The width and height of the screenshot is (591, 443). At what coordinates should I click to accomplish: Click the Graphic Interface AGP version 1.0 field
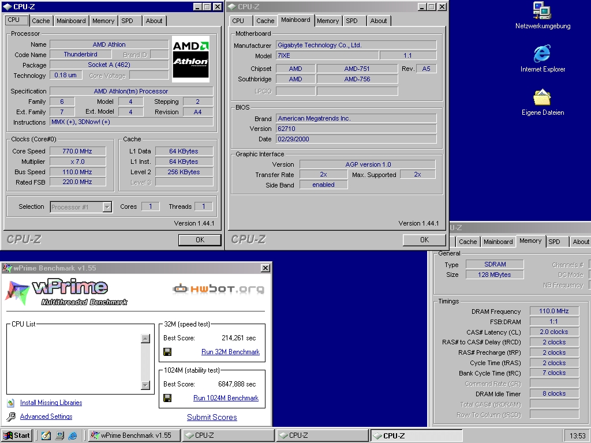(x=368, y=164)
